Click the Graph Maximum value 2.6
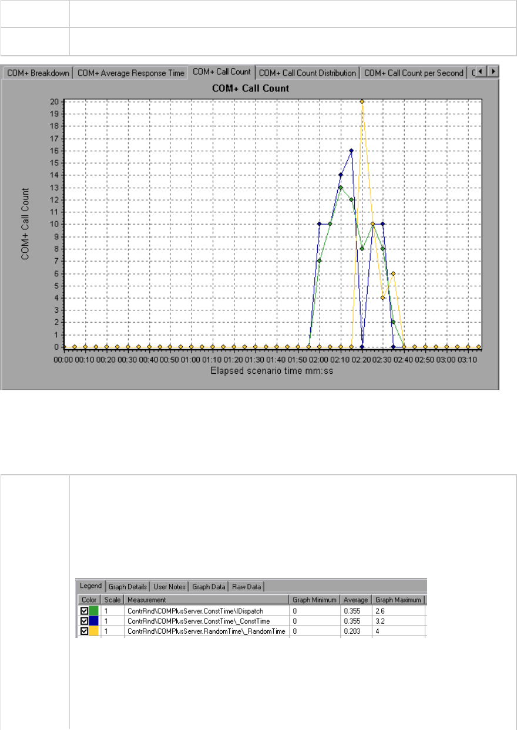 click(x=380, y=611)
